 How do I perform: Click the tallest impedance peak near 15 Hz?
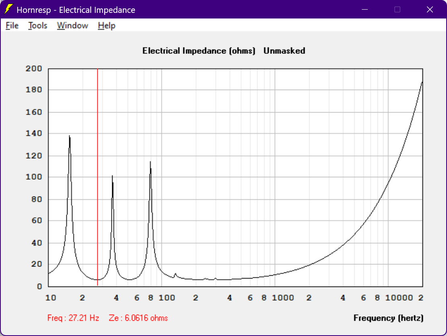[x=69, y=137]
